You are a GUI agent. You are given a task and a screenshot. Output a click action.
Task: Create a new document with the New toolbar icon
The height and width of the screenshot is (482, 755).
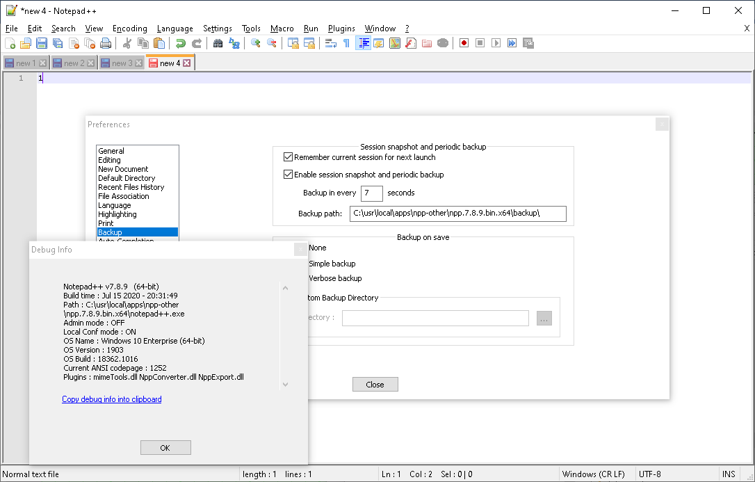[x=10, y=43]
